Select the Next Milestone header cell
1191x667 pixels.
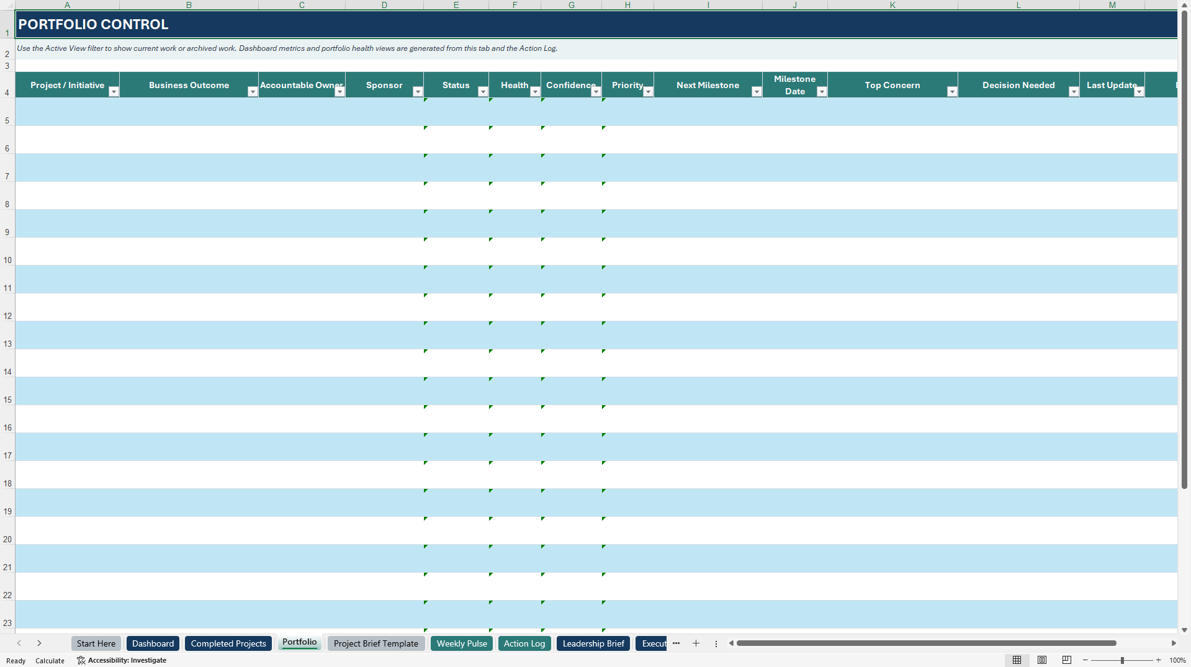(x=708, y=85)
